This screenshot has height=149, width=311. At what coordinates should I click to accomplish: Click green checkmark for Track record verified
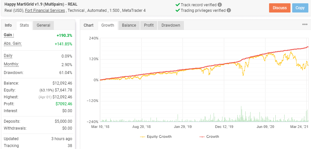tap(178, 5)
